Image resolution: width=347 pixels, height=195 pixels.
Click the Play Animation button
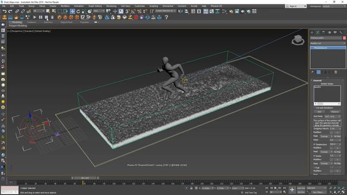275,188
